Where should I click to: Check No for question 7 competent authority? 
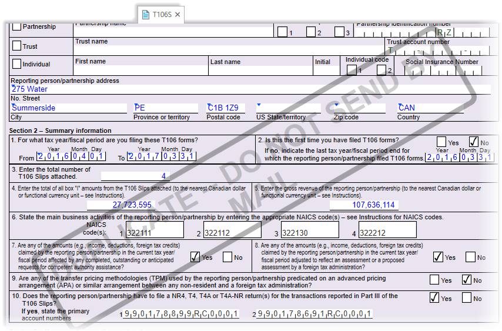pos(227,257)
